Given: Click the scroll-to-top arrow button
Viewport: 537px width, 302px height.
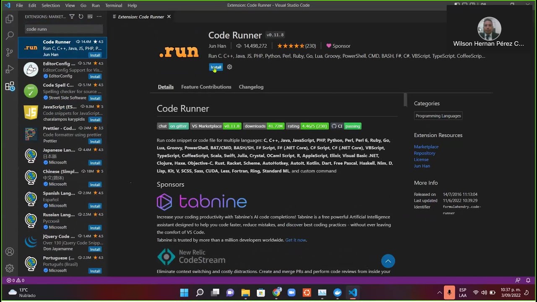Looking at the screenshot, I should click(x=388, y=261).
